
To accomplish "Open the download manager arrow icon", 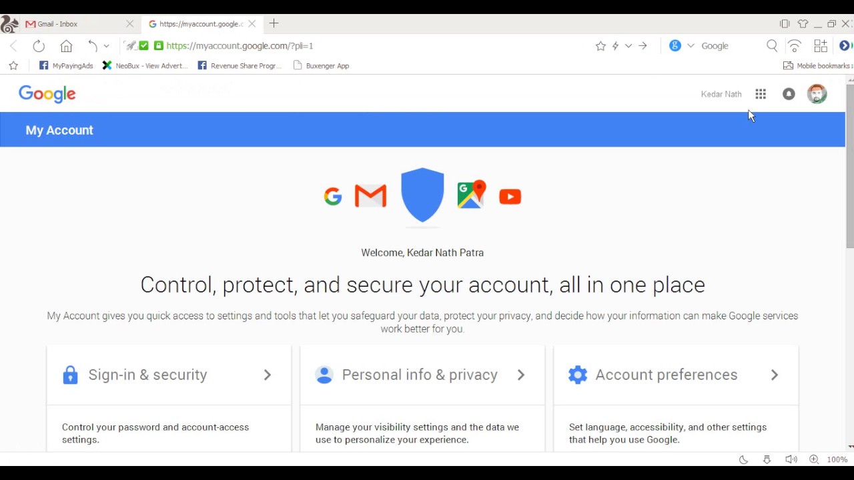I will 767,459.
